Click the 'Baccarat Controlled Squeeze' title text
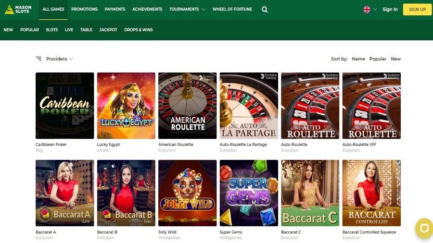The height and width of the screenshot is (243, 433). coord(369,232)
